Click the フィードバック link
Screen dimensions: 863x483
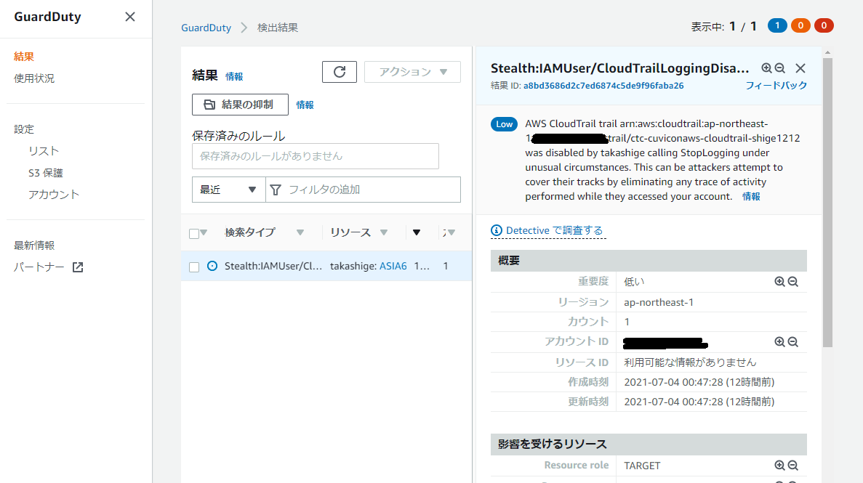click(776, 86)
